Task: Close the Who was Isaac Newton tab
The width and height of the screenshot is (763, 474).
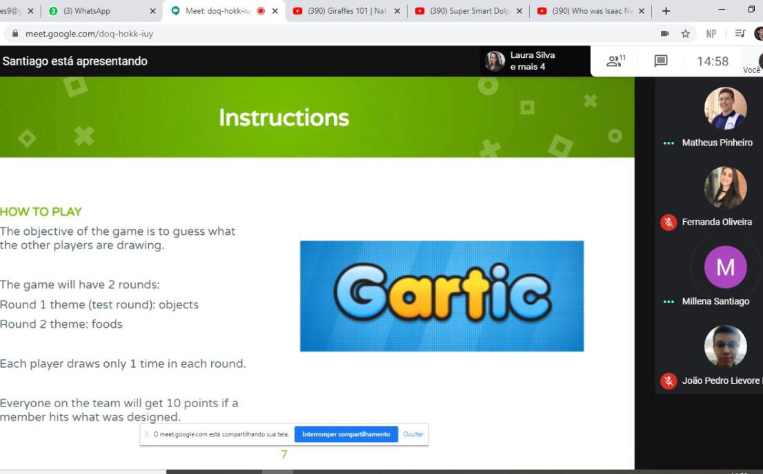Action: (x=642, y=11)
